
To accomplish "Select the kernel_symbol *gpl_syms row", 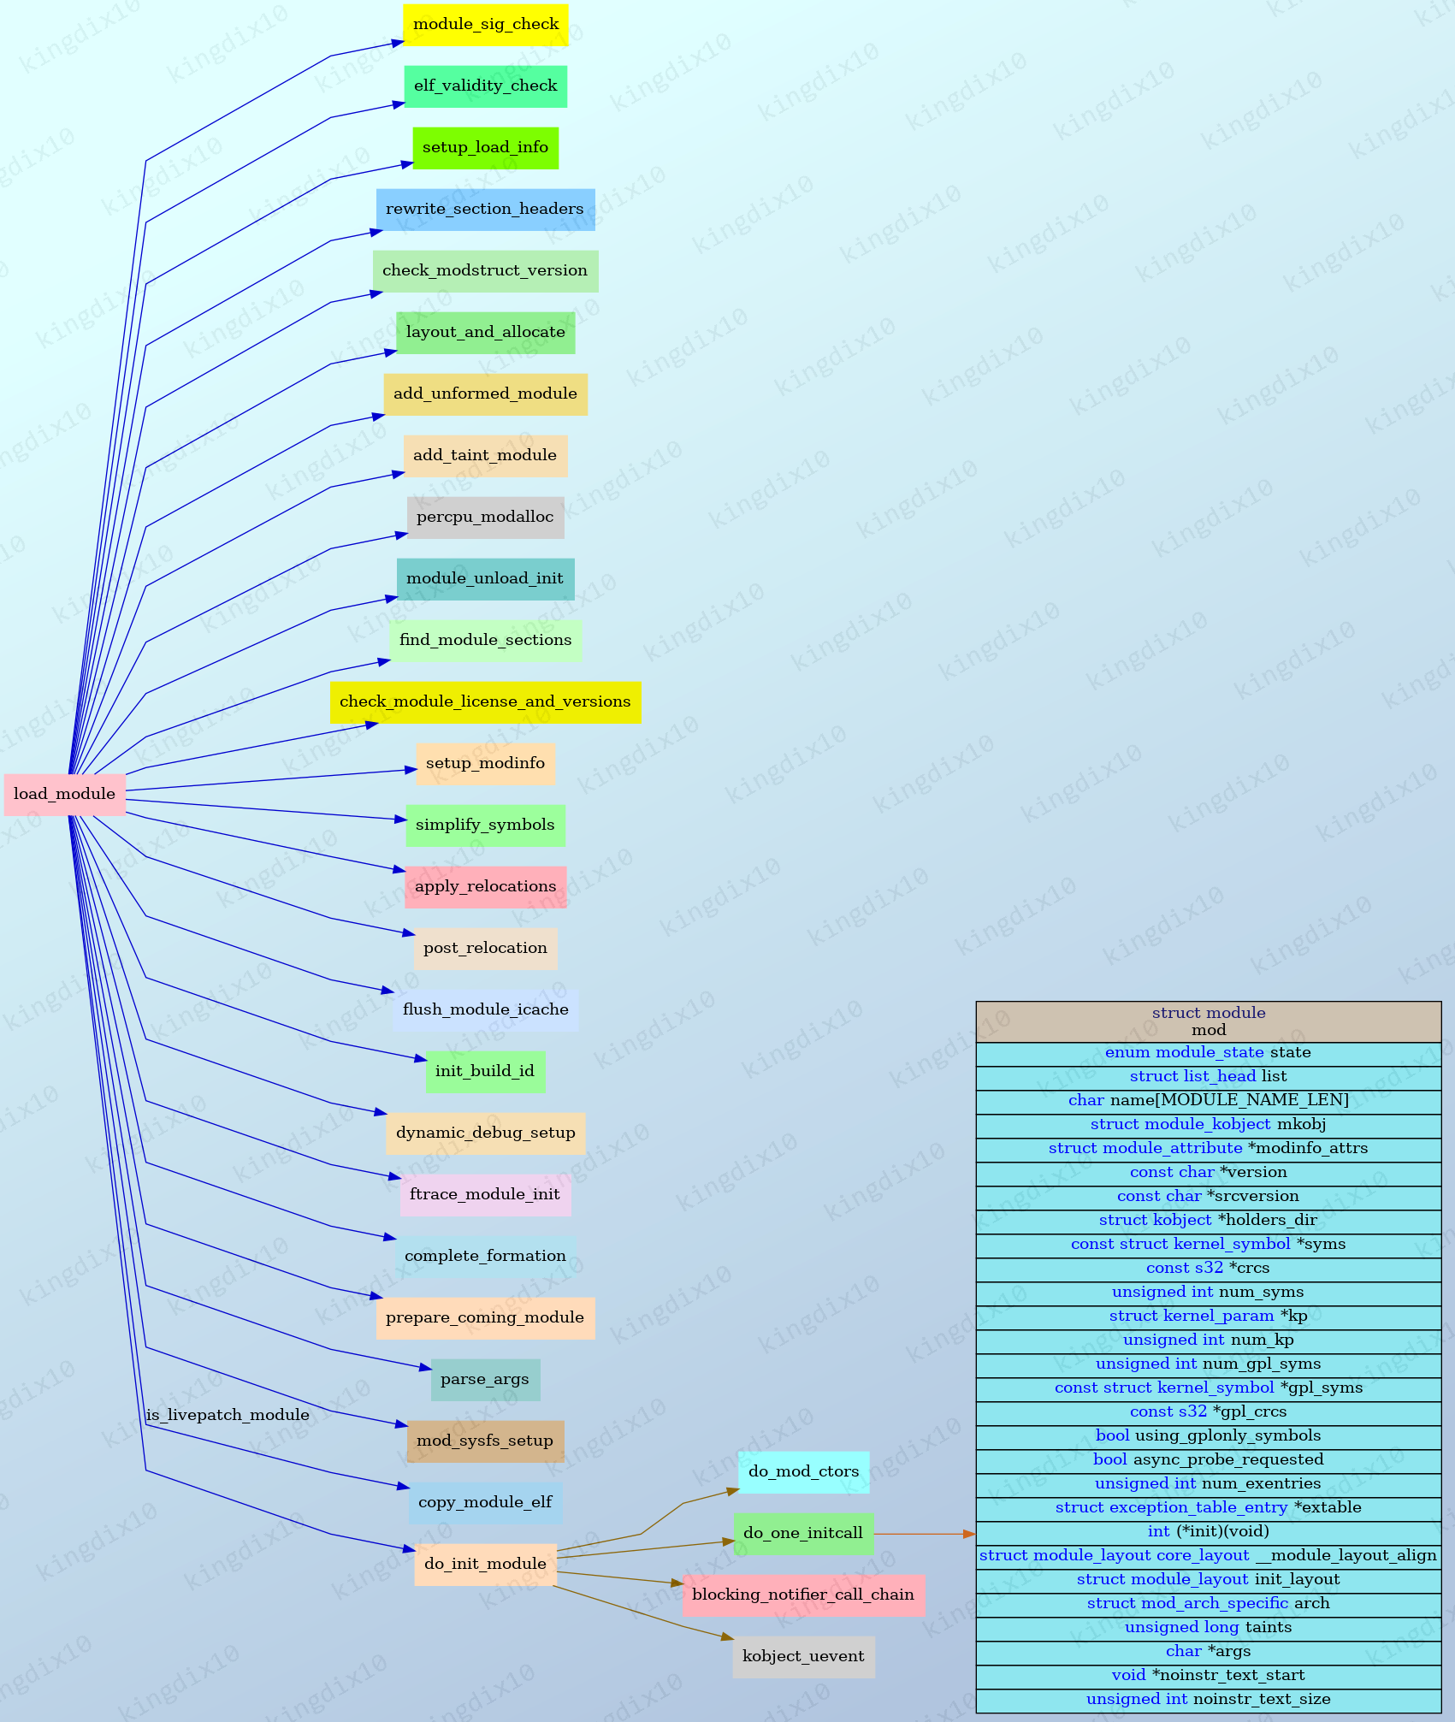I will [x=1209, y=1388].
